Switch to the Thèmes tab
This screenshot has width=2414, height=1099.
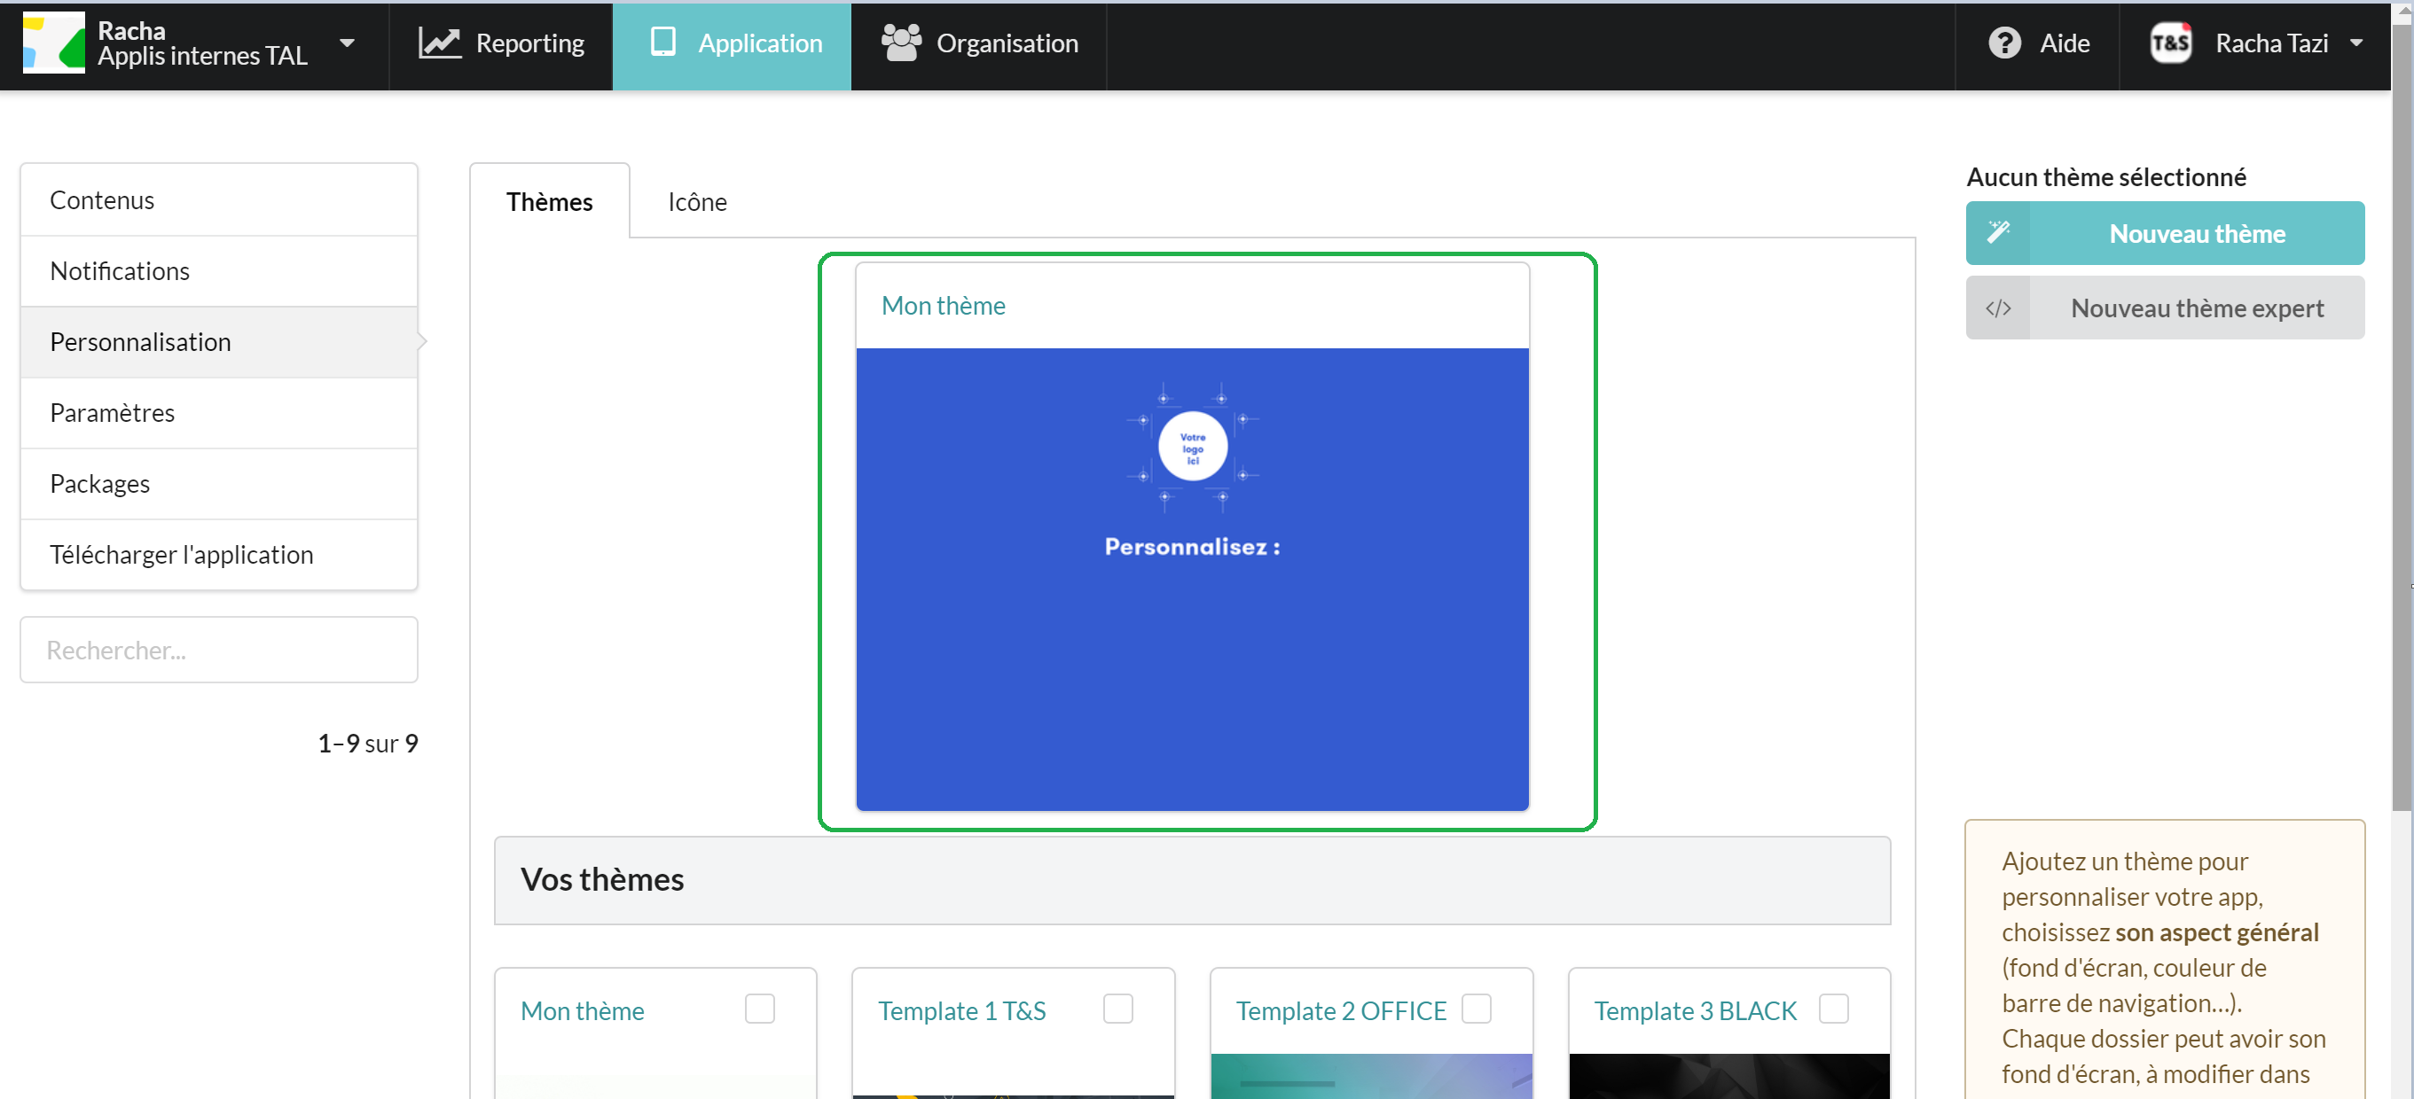[x=549, y=201]
